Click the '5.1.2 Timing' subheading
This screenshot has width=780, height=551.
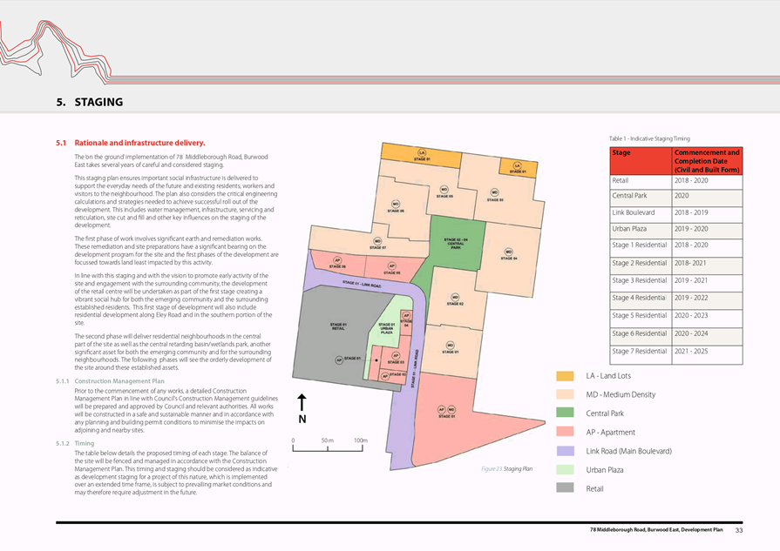(75, 443)
